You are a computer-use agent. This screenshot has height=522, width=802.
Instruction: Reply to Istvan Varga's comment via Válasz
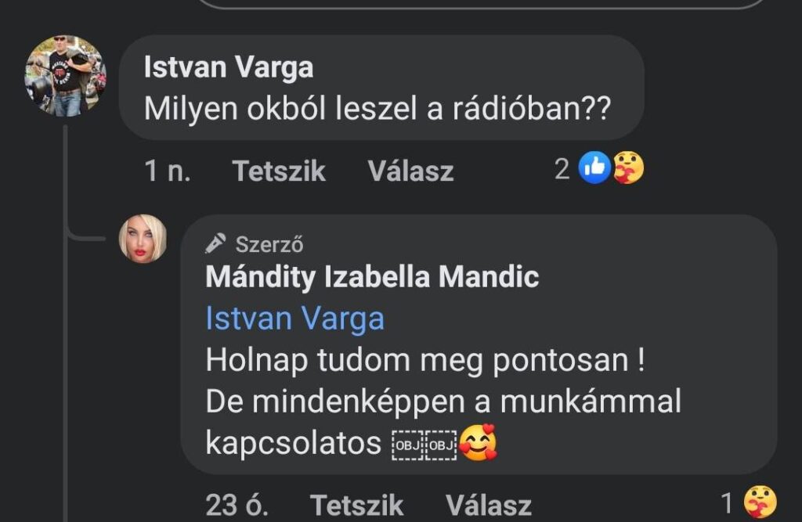(x=410, y=171)
